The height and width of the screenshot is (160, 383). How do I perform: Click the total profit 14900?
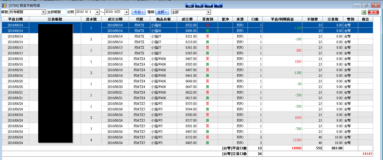point(297,148)
